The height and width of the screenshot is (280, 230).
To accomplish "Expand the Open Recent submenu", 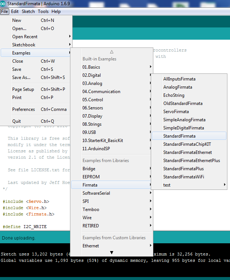I will coord(36,37).
